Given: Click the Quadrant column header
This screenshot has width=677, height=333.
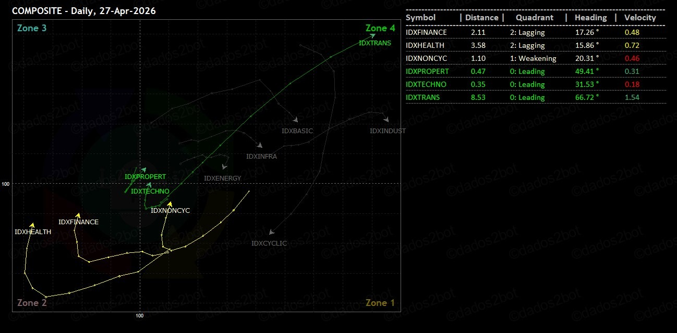Looking at the screenshot, I should pyautogui.click(x=534, y=18).
